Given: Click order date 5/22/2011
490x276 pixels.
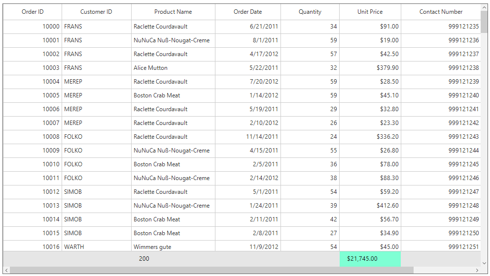Looking at the screenshot, I should 248,68.
